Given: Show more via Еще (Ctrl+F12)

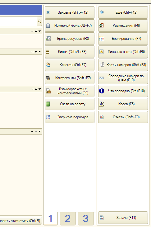Looking at the screenshot, I should pos(123,12).
